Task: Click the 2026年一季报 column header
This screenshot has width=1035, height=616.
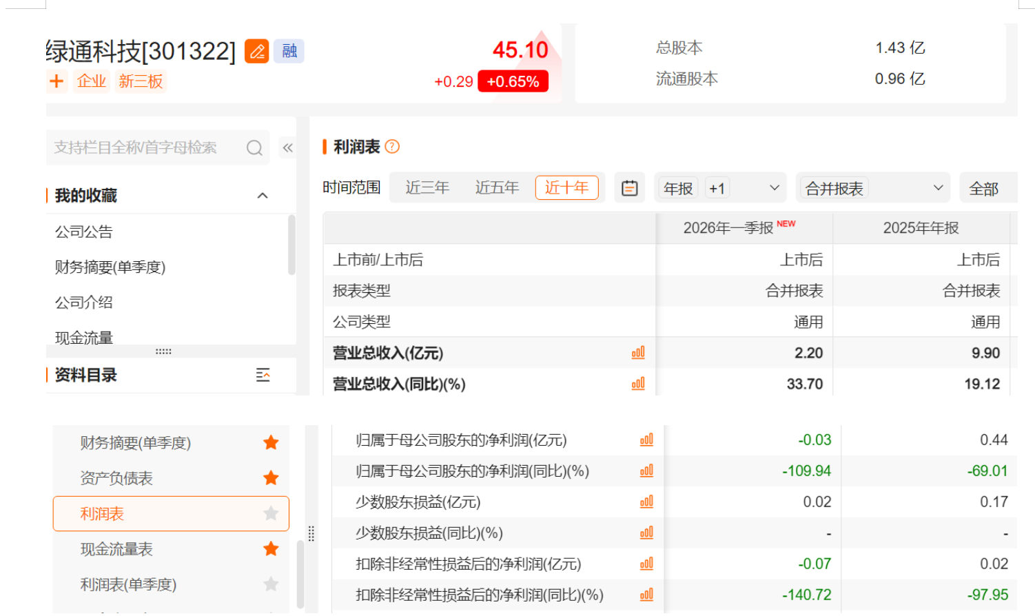Action: pyautogui.click(x=744, y=228)
